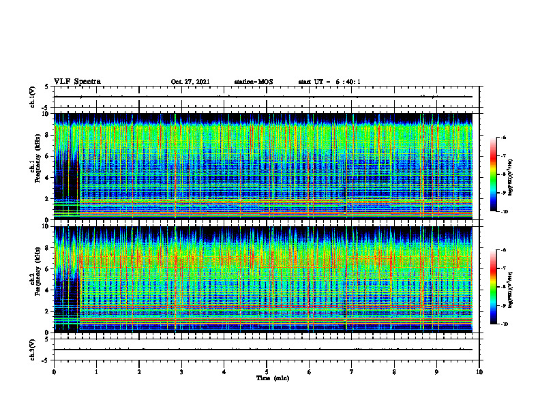Viewport: 540px width, 417px height.
Task: Click time axis tick label "0"
Action: [54, 372]
